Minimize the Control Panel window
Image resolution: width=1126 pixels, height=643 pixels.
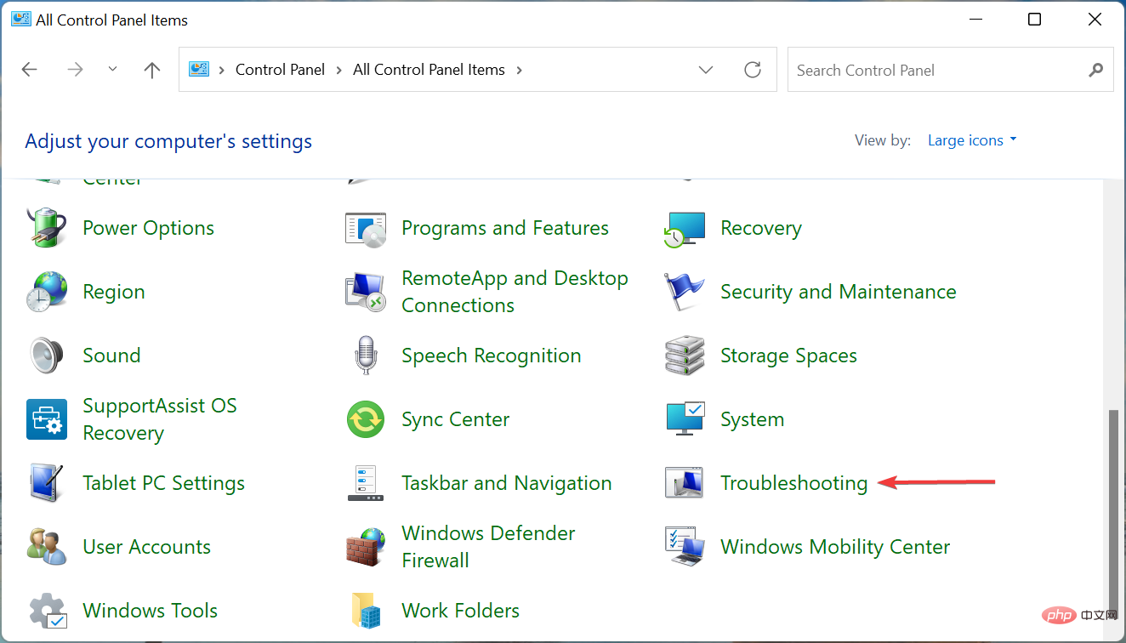pos(975,20)
